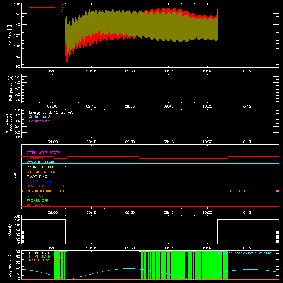Click the 'SAA_FLAG' flag label
Viewport: 283px width, 283px height.
coord(35,186)
